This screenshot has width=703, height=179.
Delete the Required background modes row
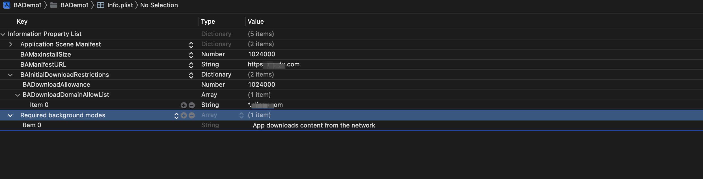(192, 115)
